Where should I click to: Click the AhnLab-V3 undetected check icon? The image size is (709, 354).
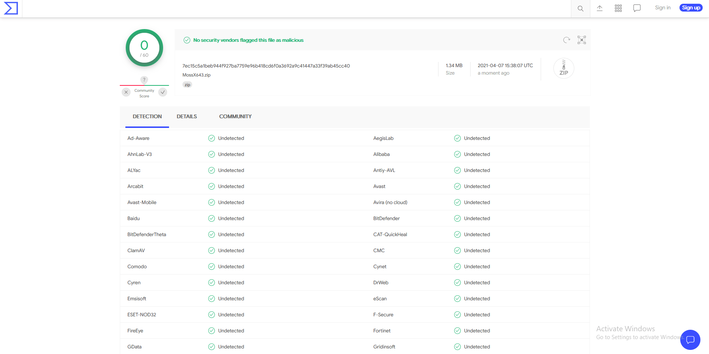click(212, 154)
